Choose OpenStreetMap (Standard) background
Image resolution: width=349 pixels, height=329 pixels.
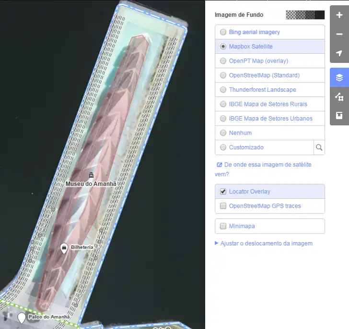(x=223, y=75)
